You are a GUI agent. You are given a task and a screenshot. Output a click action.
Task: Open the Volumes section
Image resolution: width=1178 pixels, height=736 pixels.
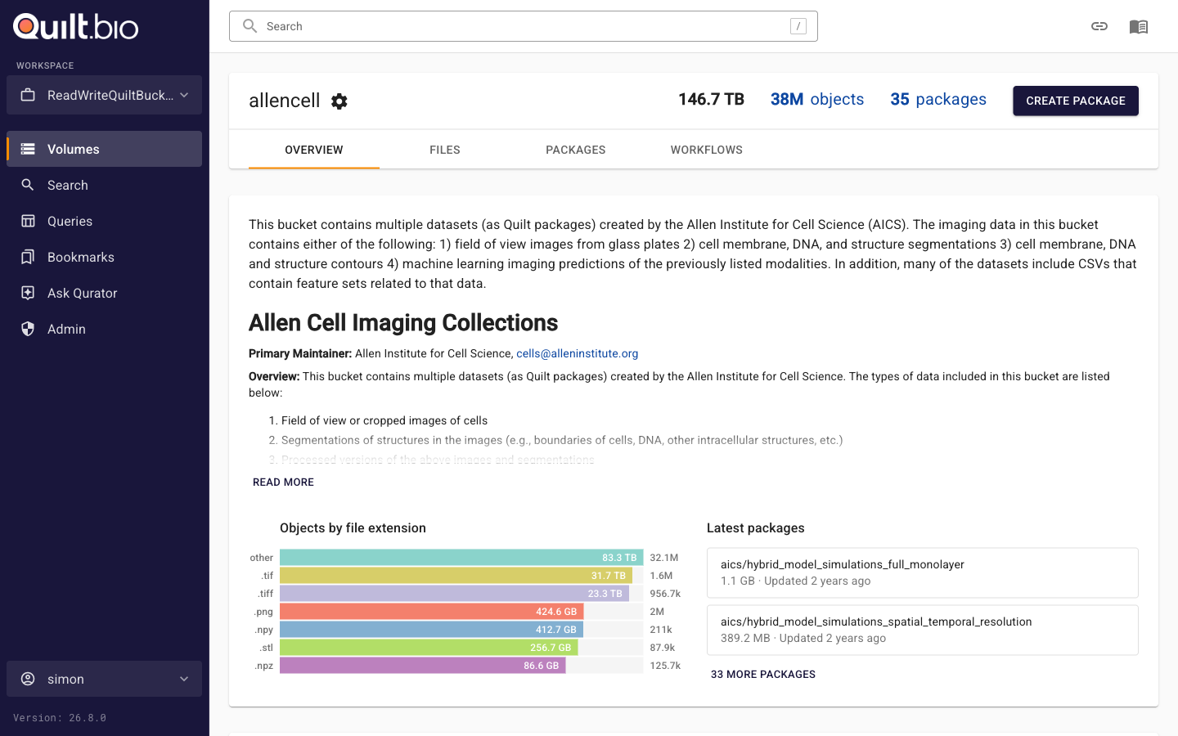[104, 149]
